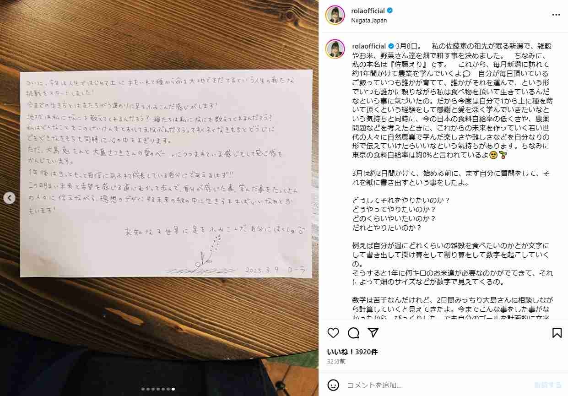Open emoji picker smiley icon

[333, 385]
